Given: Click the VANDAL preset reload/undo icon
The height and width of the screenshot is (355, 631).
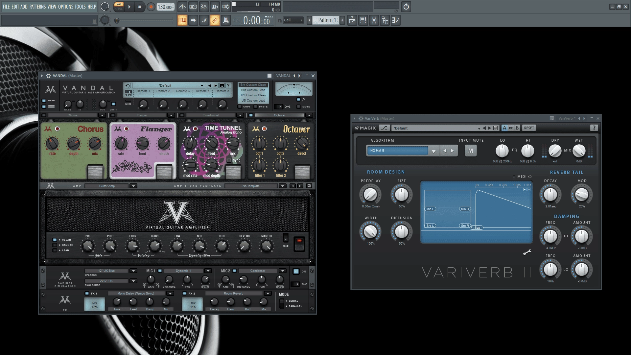Looking at the screenshot, I should click(x=128, y=85).
